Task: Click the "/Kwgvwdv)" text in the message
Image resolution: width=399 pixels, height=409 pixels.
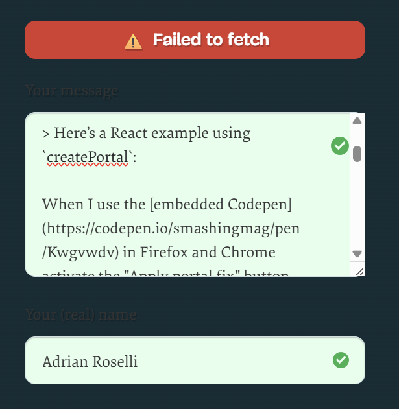Action: pyautogui.click(x=71, y=252)
